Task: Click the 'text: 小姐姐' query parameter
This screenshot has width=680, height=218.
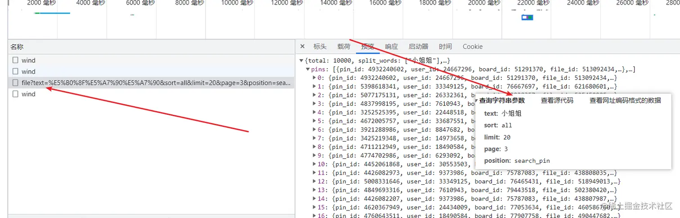Action: (x=503, y=113)
